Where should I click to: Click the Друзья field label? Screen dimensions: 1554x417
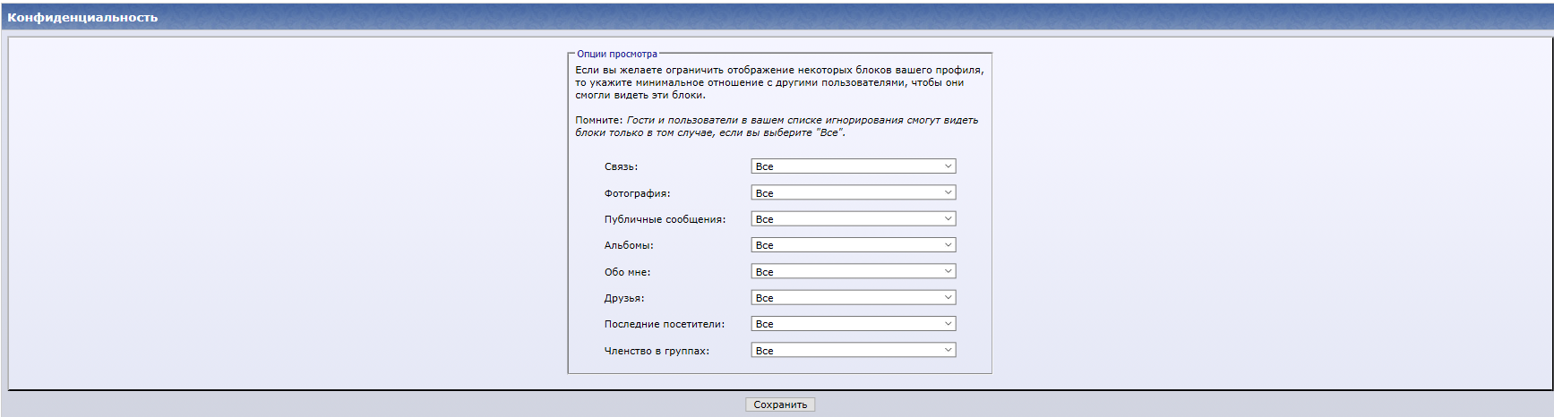click(624, 298)
